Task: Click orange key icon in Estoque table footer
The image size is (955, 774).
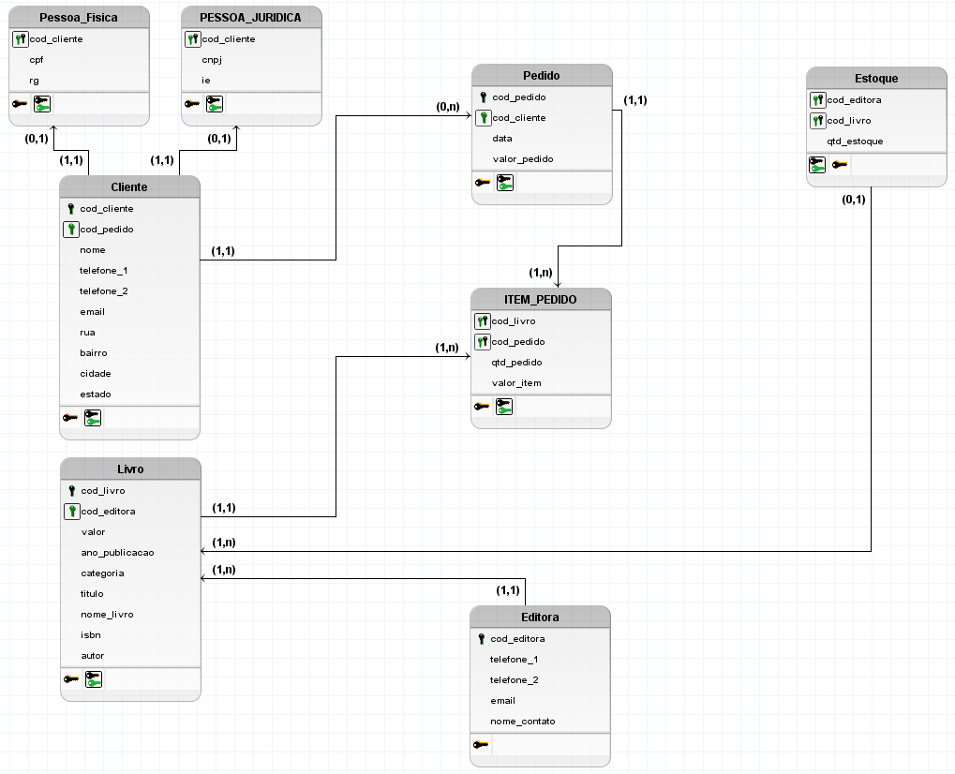Action: pos(841,165)
